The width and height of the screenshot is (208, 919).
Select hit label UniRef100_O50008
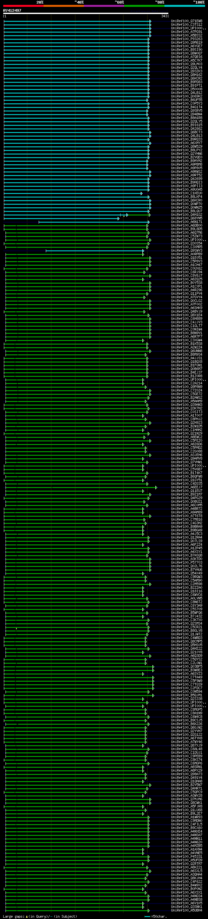coord(187,89)
